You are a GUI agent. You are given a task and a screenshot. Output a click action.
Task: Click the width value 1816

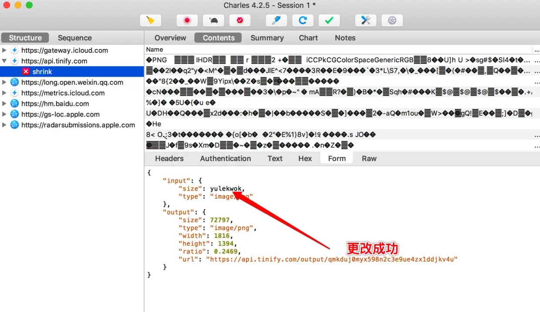click(x=222, y=236)
